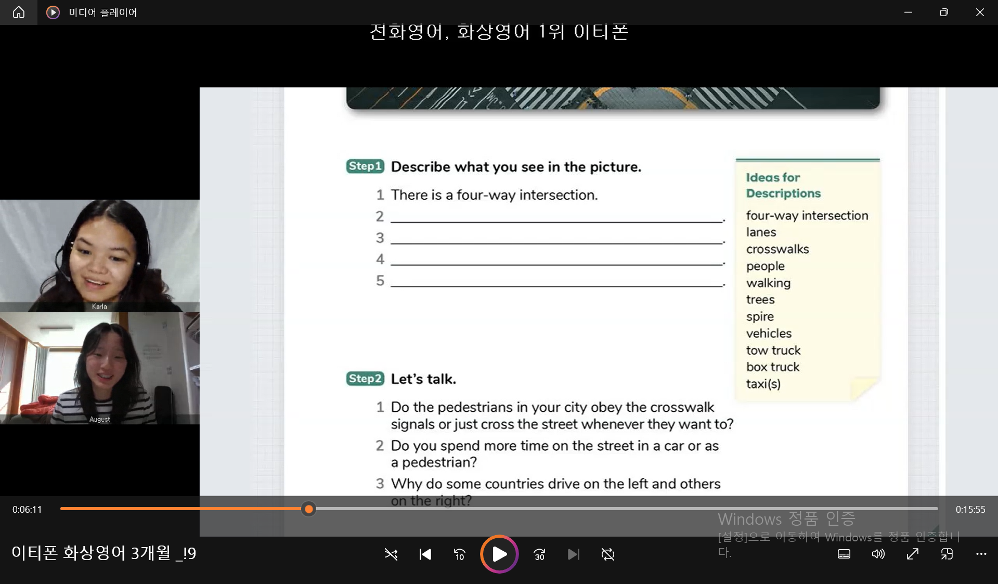Toggle shuffle playback mode
998x584 pixels.
(391, 554)
